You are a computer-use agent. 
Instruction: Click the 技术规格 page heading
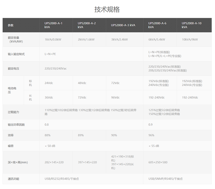(x=107, y=10)
